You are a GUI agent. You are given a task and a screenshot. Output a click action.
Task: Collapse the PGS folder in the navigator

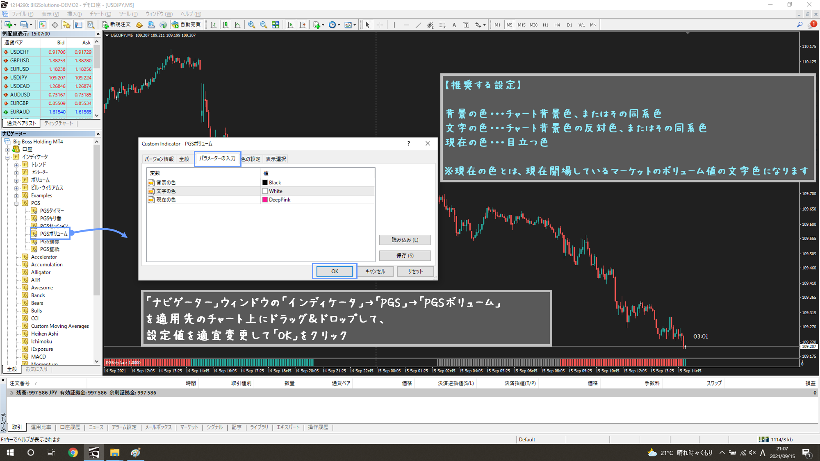17,203
